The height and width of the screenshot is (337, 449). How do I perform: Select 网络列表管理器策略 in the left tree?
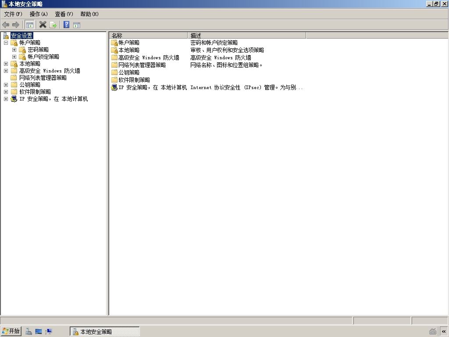point(43,78)
